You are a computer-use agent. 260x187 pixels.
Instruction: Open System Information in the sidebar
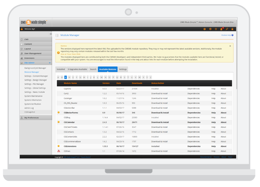tap(33, 100)
